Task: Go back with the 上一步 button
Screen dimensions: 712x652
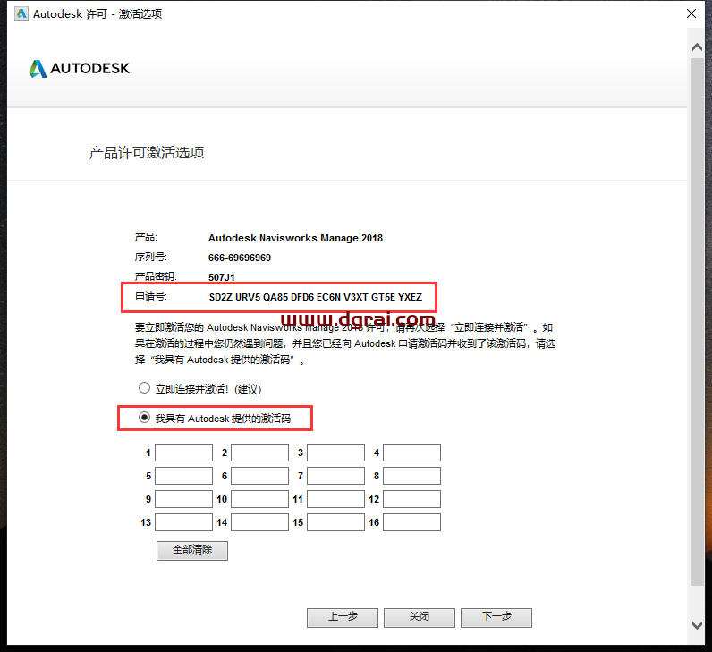Action: coord(343,617)
